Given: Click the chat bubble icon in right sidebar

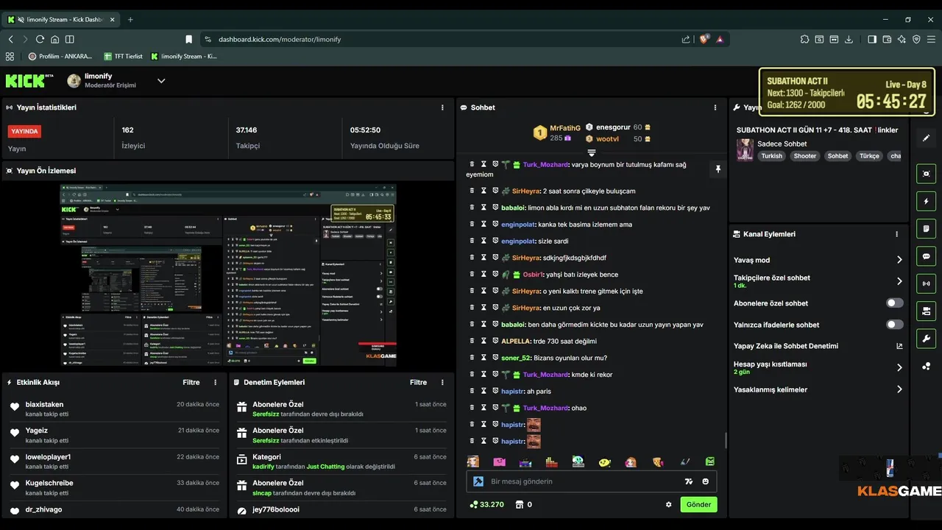Looking at the screenshot, I should 926,256.
